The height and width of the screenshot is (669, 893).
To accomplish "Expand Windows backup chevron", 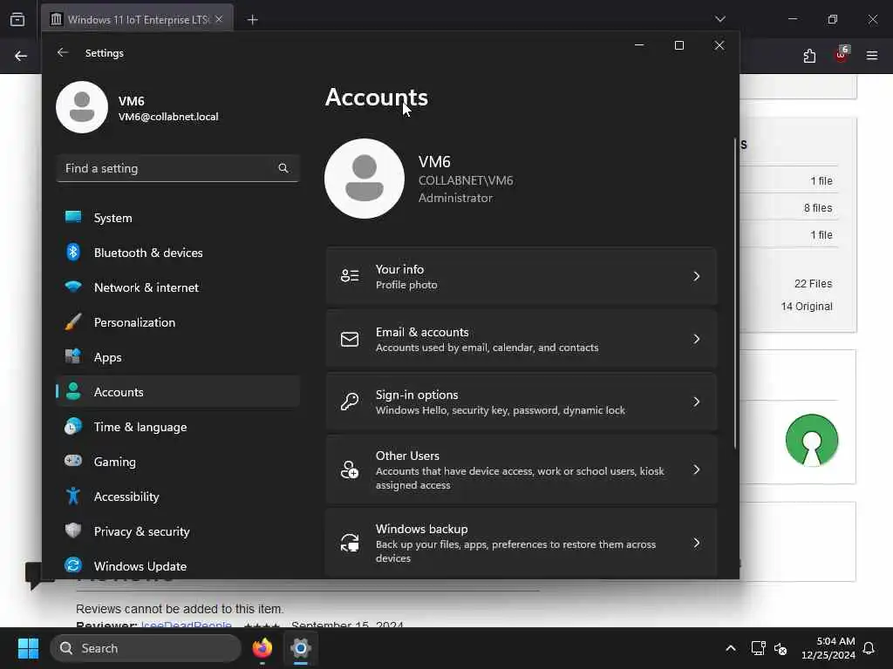I will 697,543.
